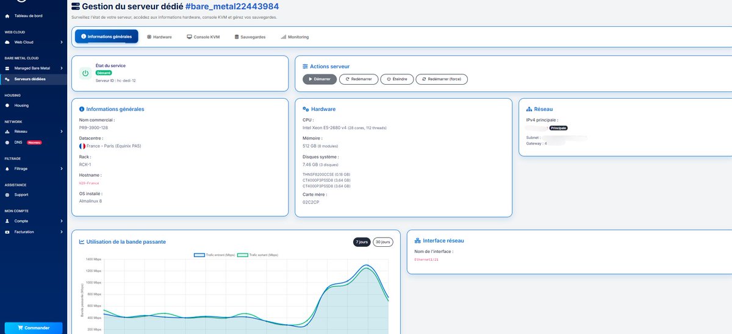This screenshot has width=732, height=334.
Task: Click the Démarrer server button
Action: point(320,79)
